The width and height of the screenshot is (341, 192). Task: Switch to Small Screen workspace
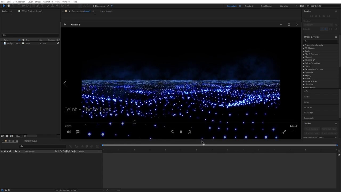266,6
